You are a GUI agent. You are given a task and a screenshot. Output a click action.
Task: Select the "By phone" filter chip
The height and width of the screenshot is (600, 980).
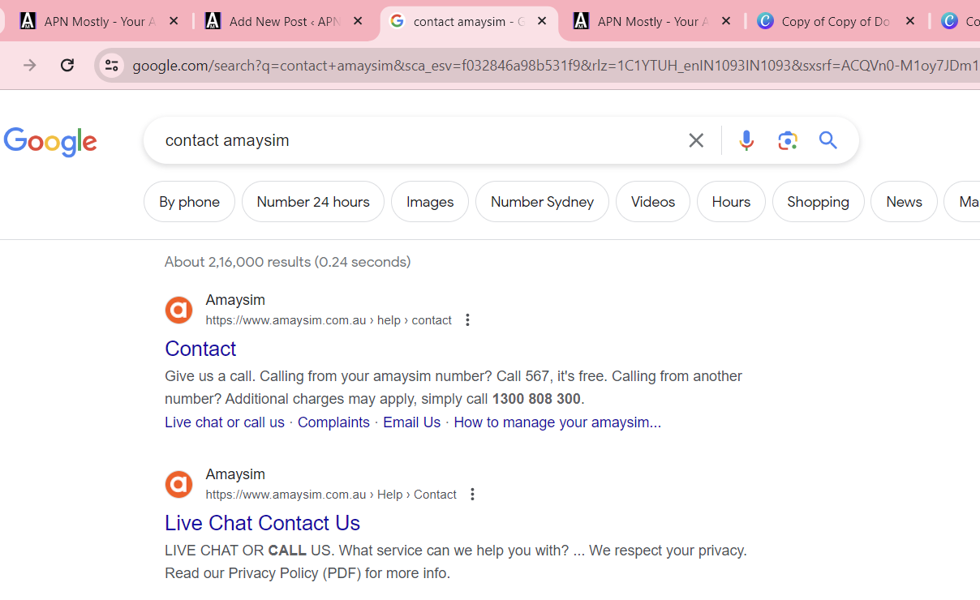(x=189, y=201)
